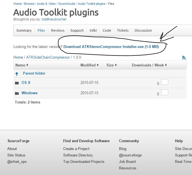
Task: Open the Windows folder
Action: (x=29, y=93)
